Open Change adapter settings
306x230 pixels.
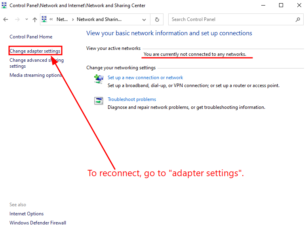click(x=35, y=51)
